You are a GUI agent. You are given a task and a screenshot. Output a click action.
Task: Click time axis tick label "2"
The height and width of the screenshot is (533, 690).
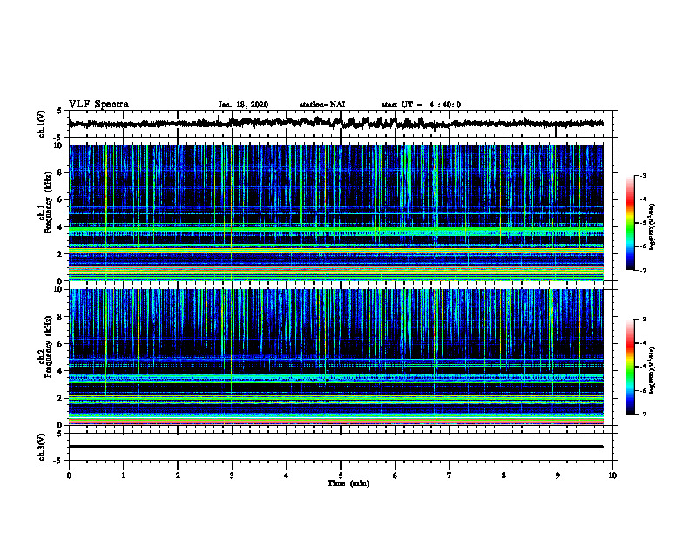point(178,476)
